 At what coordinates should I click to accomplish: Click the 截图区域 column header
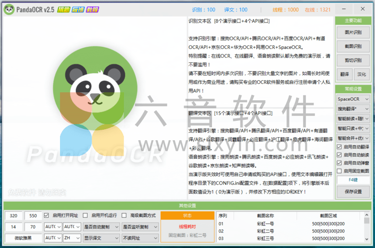[x=328, y=216]
